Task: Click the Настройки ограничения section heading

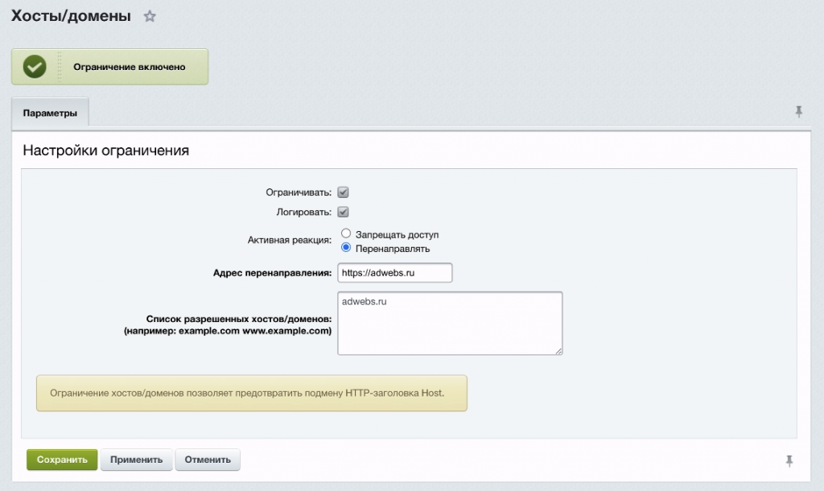Action: click(x=106, y=151)
